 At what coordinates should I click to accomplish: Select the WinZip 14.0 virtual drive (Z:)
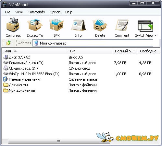[x=34, y=74]
